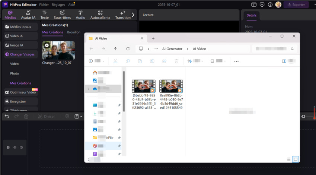Open the feedback message icon
The image size is (316, 175).
click(x=262, y=5)
